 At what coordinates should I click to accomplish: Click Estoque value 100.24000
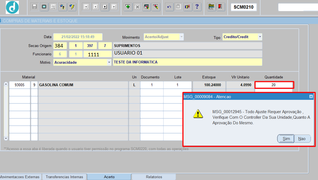(x=209, y=85)
